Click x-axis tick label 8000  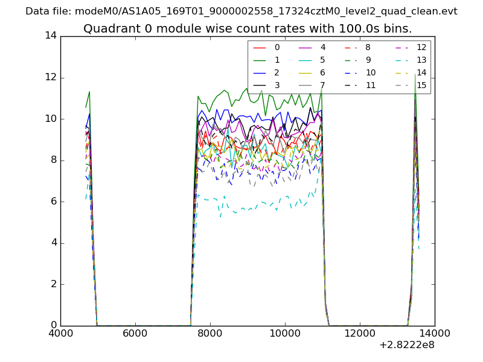point(210,333)
